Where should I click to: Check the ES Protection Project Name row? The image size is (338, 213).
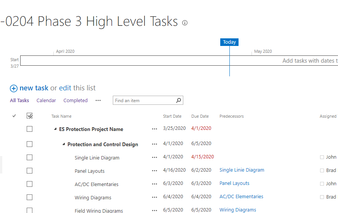29,129
